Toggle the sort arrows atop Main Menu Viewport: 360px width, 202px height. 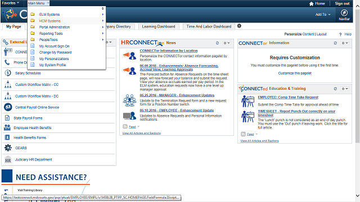(x=102, y=8)
